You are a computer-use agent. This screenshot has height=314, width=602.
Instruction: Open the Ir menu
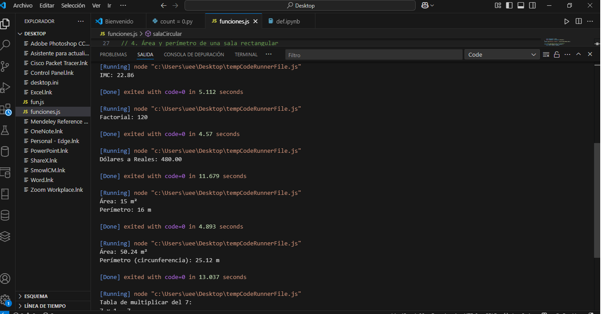pos(110,6)
